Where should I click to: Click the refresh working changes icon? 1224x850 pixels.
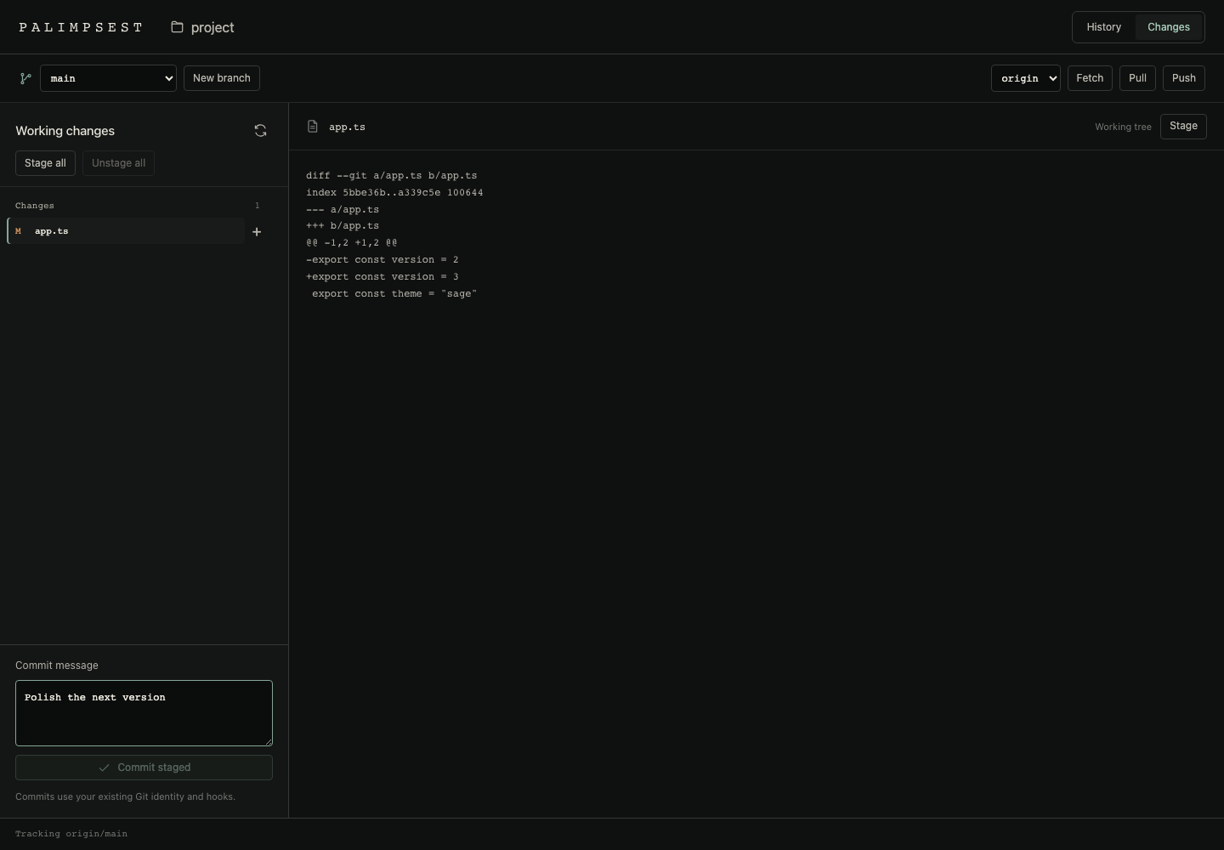coord(261,131)
